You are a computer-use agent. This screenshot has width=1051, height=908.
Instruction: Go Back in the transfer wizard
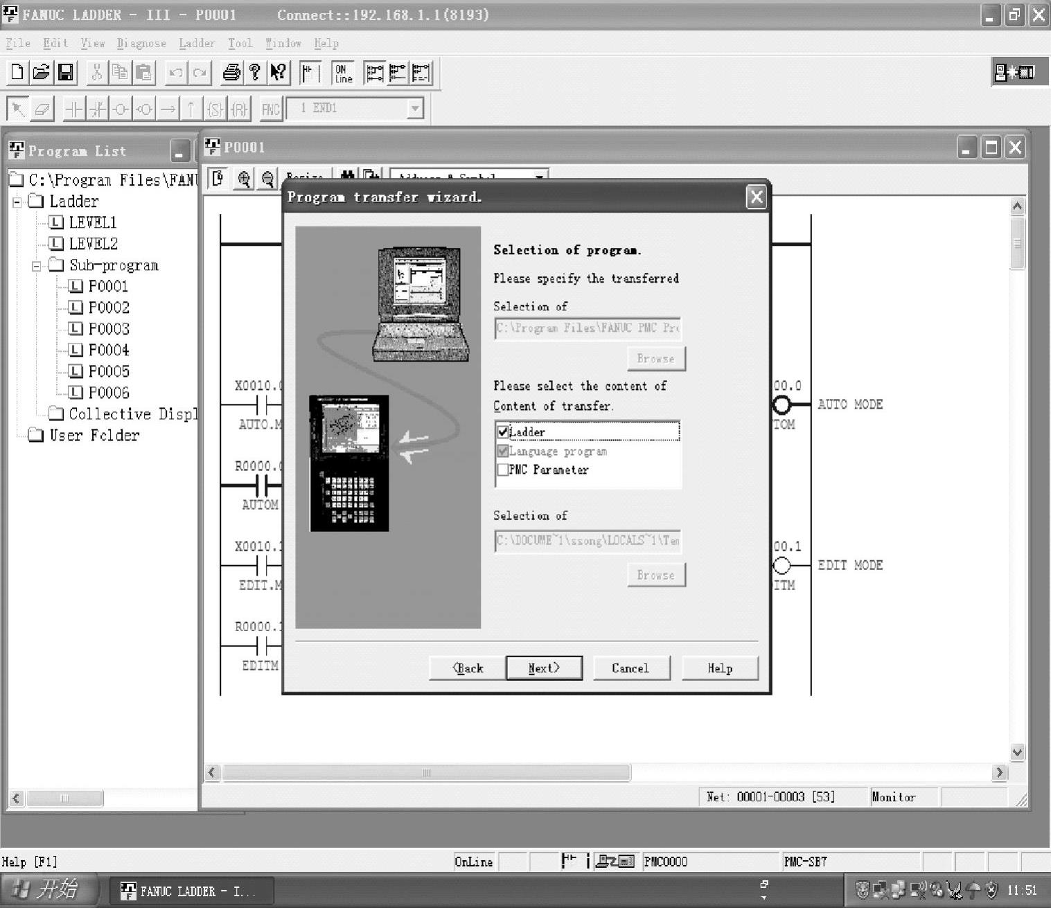(x=467, y=668)
